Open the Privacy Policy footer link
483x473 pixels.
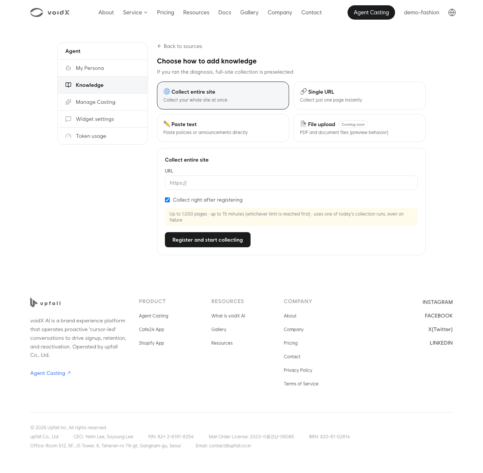click(x=298, y=370)
